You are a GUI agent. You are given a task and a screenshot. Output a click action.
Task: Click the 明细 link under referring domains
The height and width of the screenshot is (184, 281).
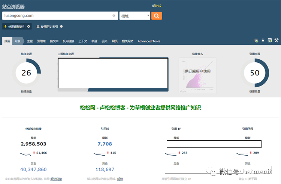[120, 179]
